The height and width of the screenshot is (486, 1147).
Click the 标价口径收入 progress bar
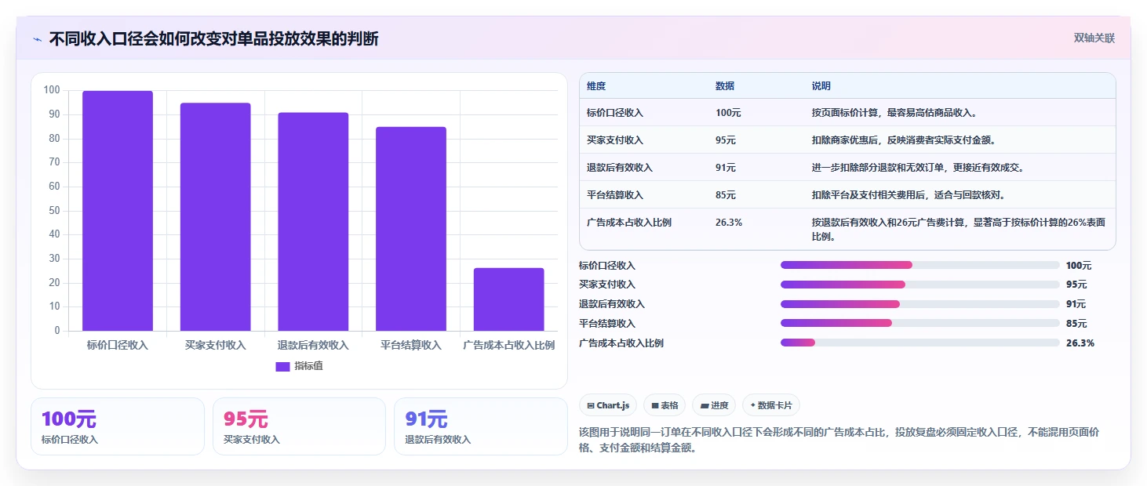coord(920,265)
